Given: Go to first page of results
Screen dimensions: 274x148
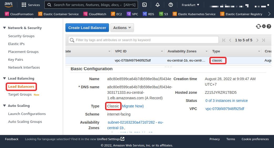Looking at the screenshot, I should coord(224,40).
